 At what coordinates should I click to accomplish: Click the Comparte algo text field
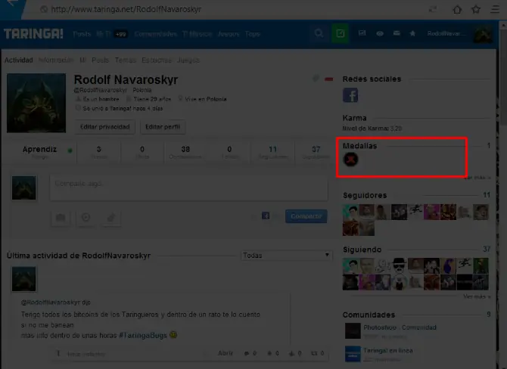[x=189, y=188]
